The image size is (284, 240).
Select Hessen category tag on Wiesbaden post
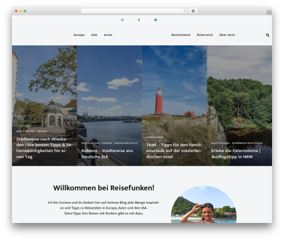pos(42,131)
